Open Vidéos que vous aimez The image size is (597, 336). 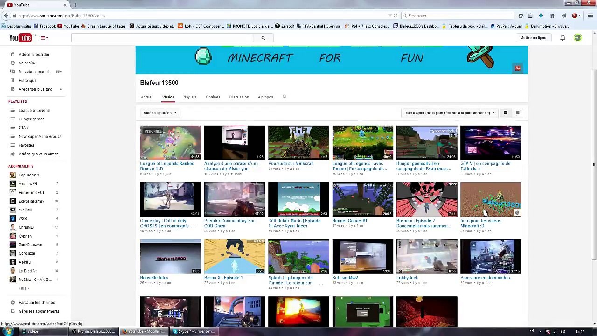click(x=38, y=154)
